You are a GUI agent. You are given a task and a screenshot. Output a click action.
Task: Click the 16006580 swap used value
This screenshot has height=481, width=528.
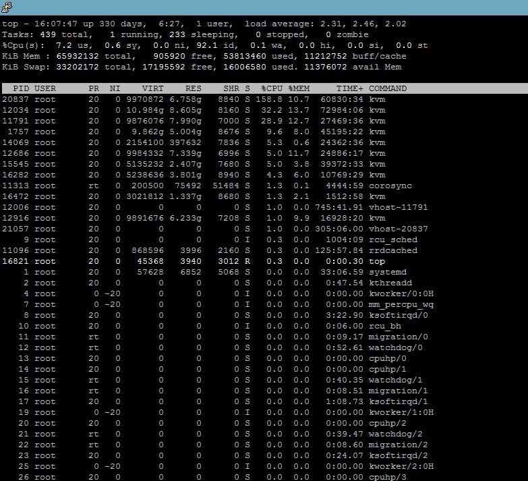pyautogui.click(x=245, y=67)
